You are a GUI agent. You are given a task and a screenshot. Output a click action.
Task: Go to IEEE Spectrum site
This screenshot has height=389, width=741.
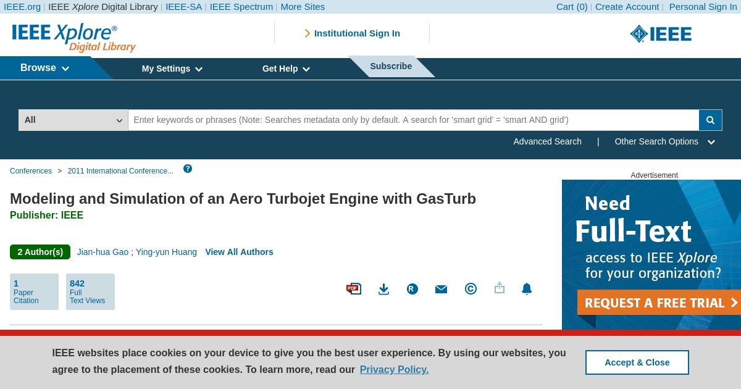pos(241,7)
